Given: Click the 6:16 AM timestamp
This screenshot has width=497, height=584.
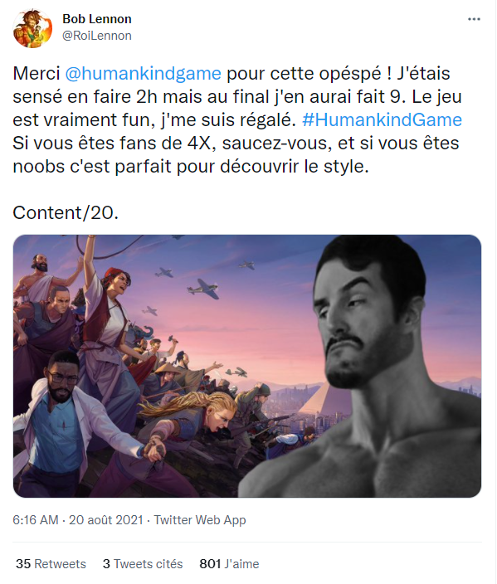Looking at the screenshot, I should (x=36, y=519).
